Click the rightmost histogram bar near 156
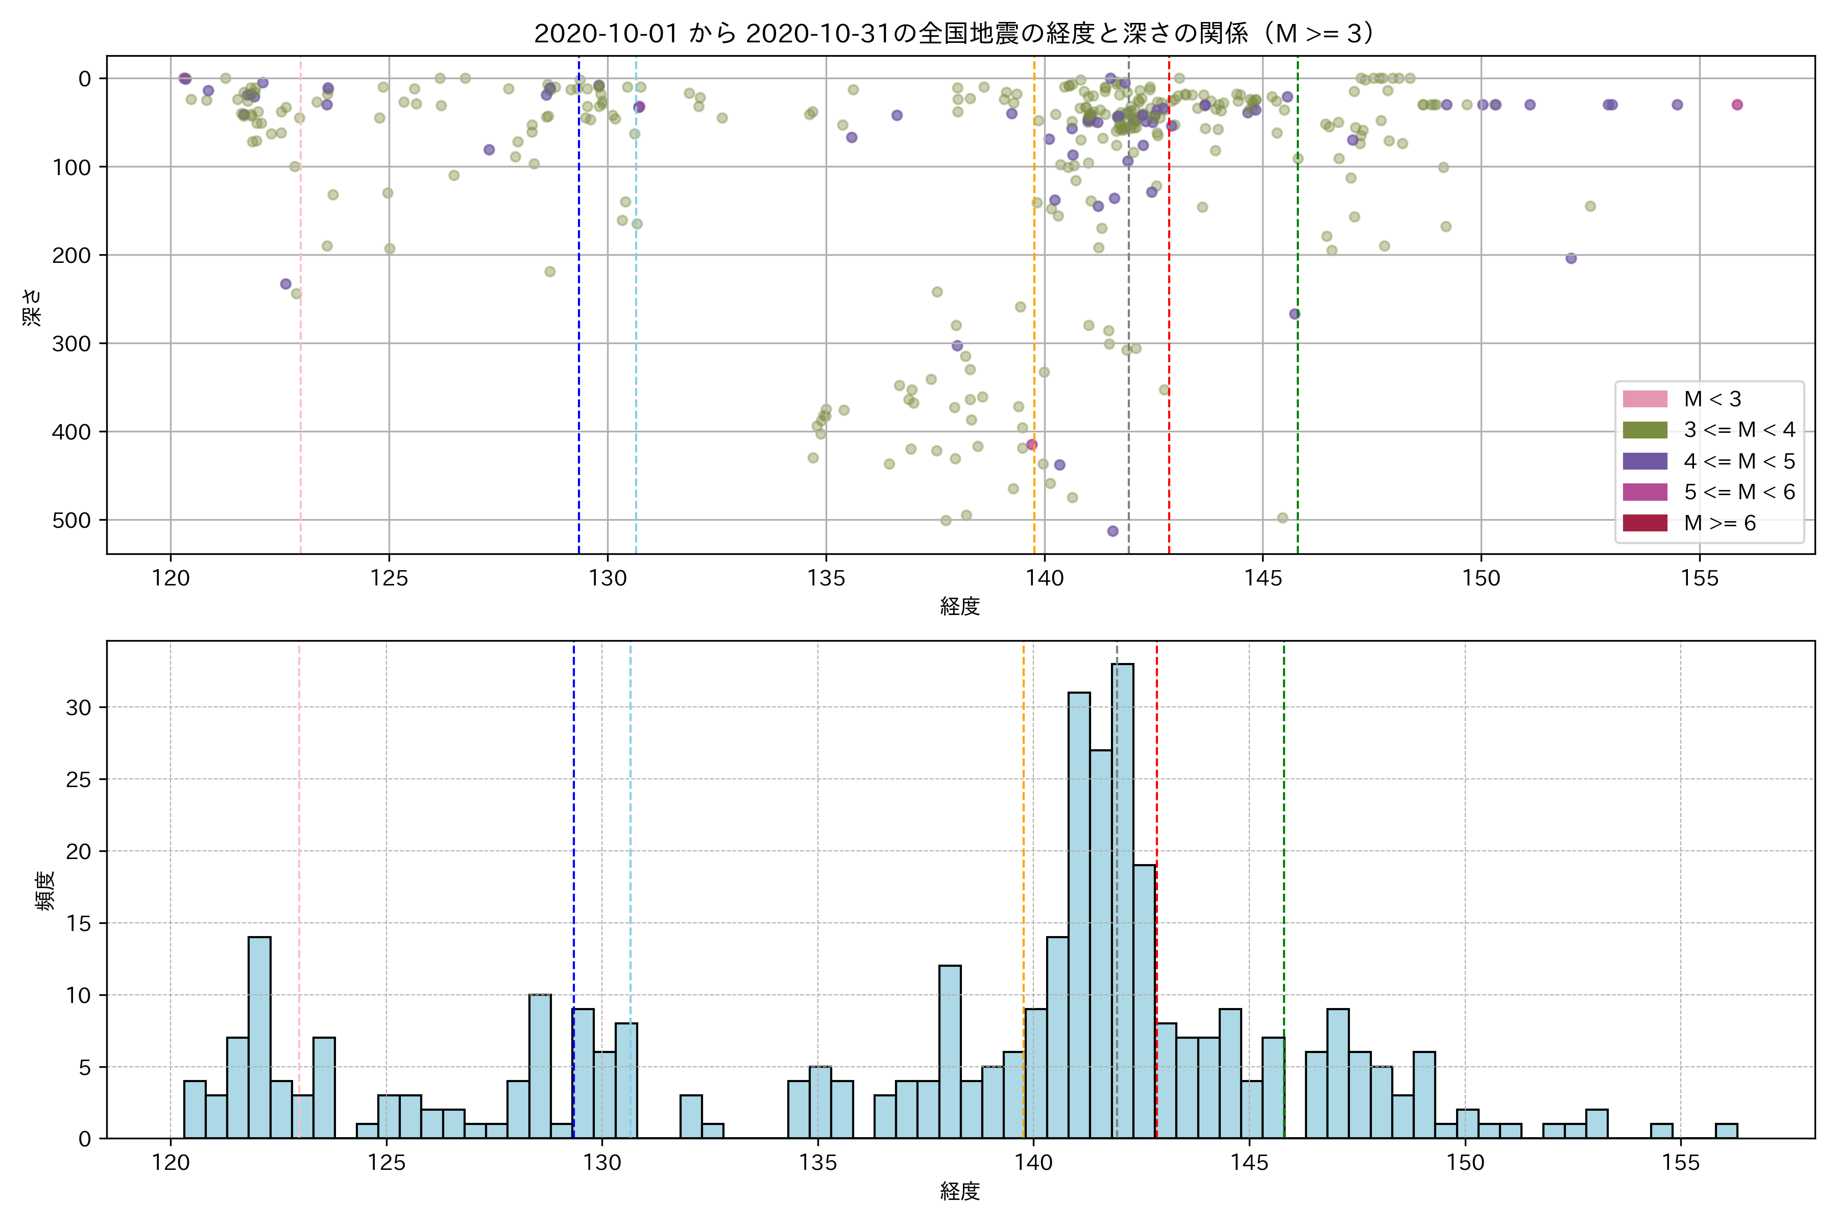The width and height of the screenshot is (1838, 1225). click(1726, 1131)
